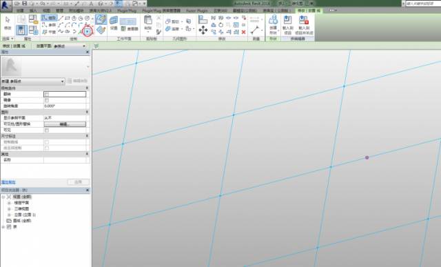This screenshot has height=267, width=441.
Task: Open the 新建 参照点 instance filter dropdown
Action: (x=33, y=81)
